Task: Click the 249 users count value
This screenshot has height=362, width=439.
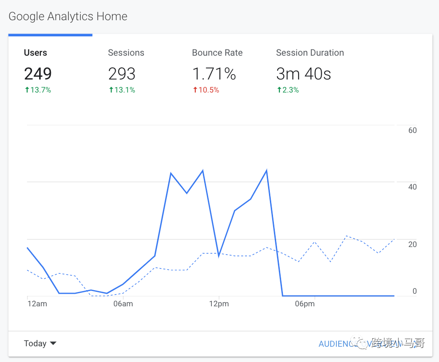Action: [x=38, y=74]
